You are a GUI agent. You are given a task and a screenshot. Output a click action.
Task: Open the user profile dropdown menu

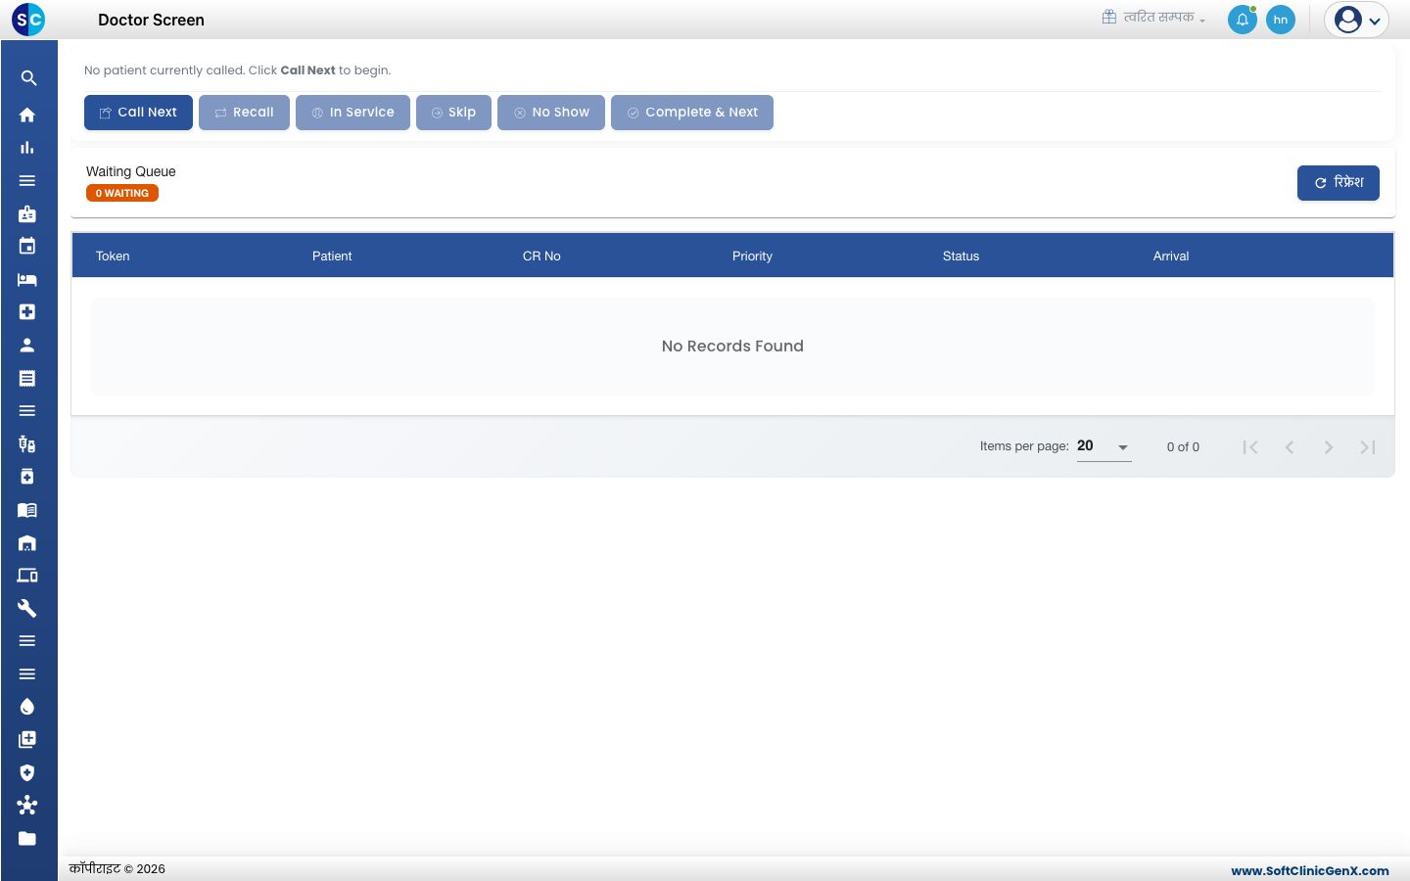(x=1356, y=20)
